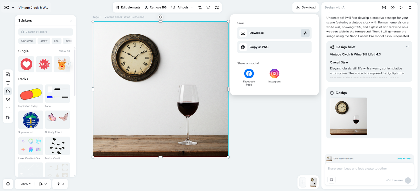Image resolution: width=420 pixels, height=191 pixels.
Task: Click View all next to Single stickers
Action: click(x=64, y=51)
